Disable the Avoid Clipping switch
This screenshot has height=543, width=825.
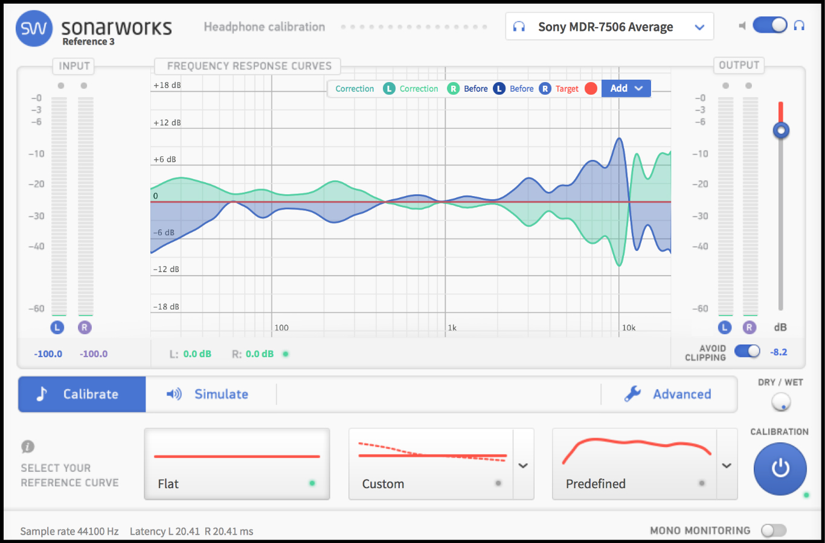coord(747,351)
